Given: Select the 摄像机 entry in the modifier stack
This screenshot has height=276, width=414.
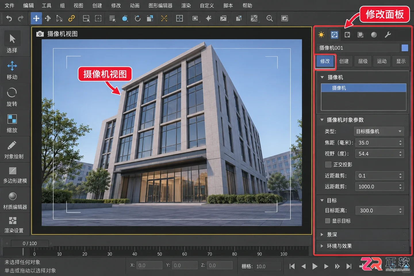Looking at the screenshot, I should (x=364, y=88).
